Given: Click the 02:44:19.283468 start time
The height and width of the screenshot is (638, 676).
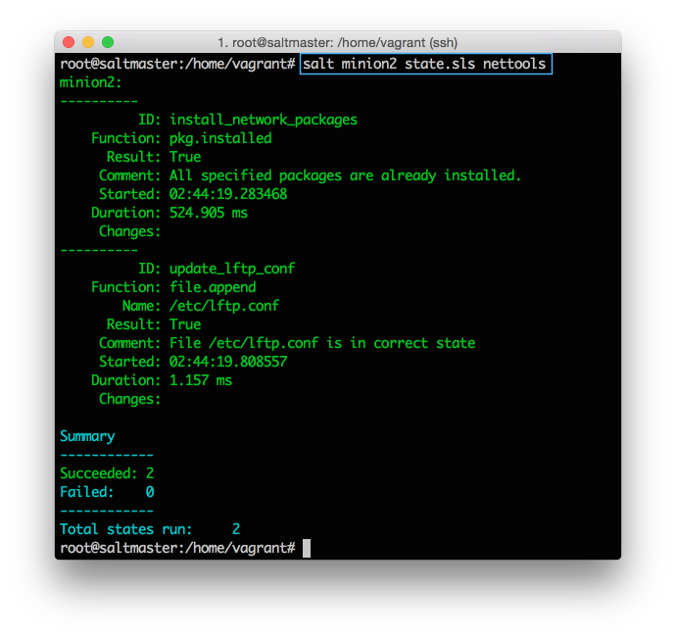Looking at the screenshot, I should tap(227, 194).
